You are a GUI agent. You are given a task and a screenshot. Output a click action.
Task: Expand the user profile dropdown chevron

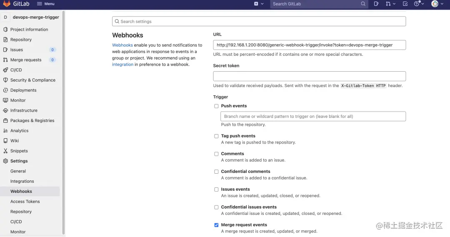(442, 4)
